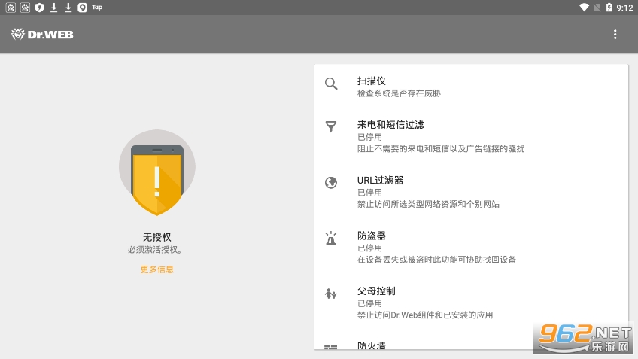Open URL过滤器 entry
Screen dimensions: 638x359
coord(471,192)
